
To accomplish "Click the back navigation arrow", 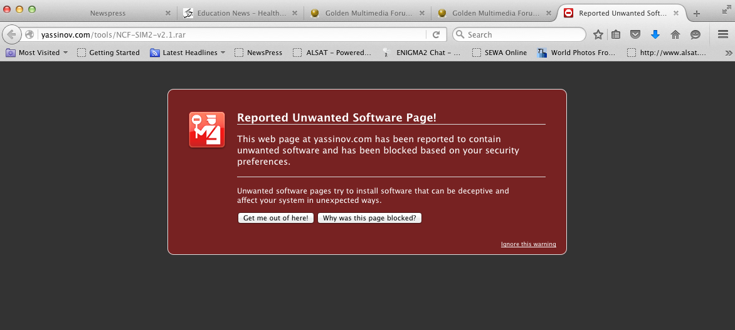I will tap(11, 34).
